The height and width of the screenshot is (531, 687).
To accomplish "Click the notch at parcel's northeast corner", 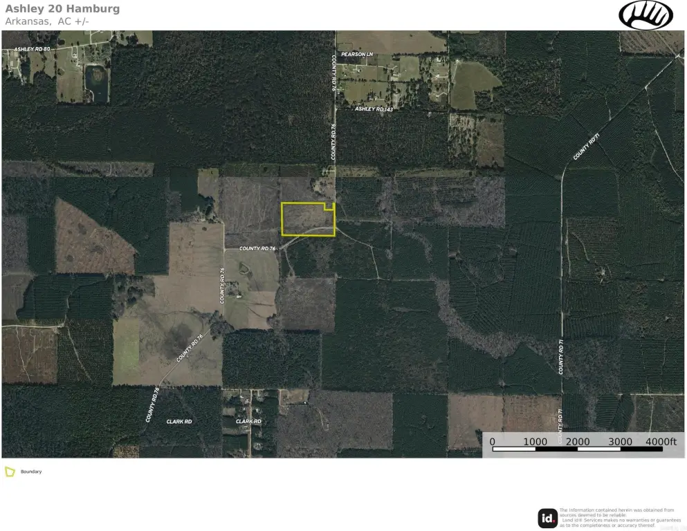I will [329, 207].
